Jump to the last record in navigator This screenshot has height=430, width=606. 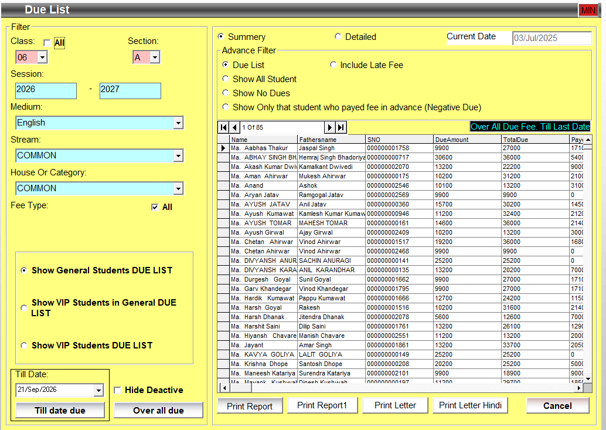[x=341, y=127]
